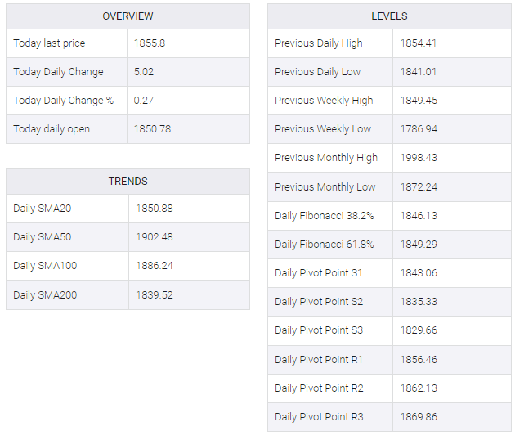This screenshot has width=515, height=440.
Task: Select the Daily Fibonacci 61.8% value 1849.29
Action: (x=419, y=245)
